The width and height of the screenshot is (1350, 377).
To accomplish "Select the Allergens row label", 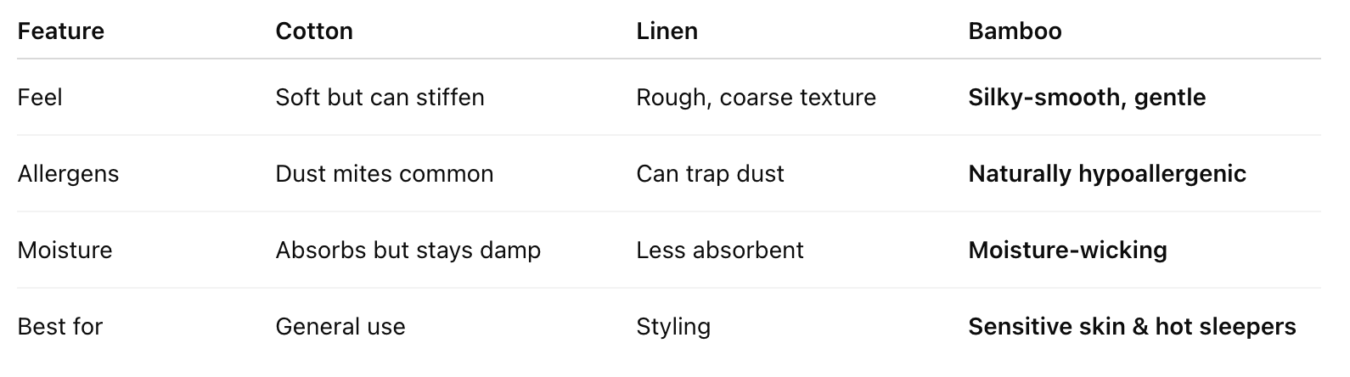I will coord(69,174).
